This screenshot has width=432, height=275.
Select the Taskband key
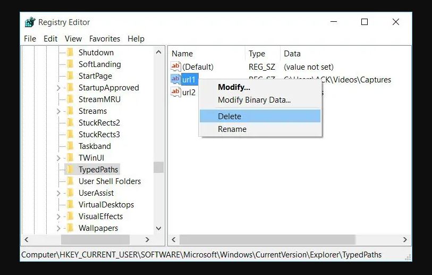95,146
